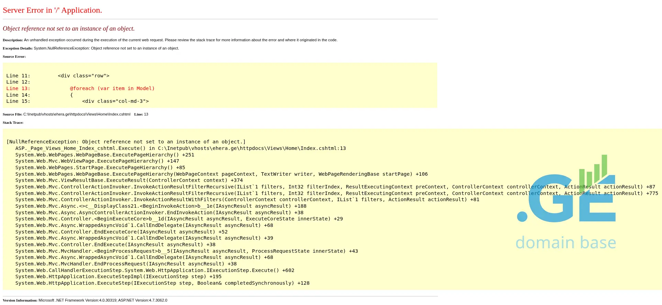The height and width of the screenshot is (305, 662).
Task: Click the System.Web.Mvc.ViewResultBase.ExecuteResult trace line
Action: point(129,180)
